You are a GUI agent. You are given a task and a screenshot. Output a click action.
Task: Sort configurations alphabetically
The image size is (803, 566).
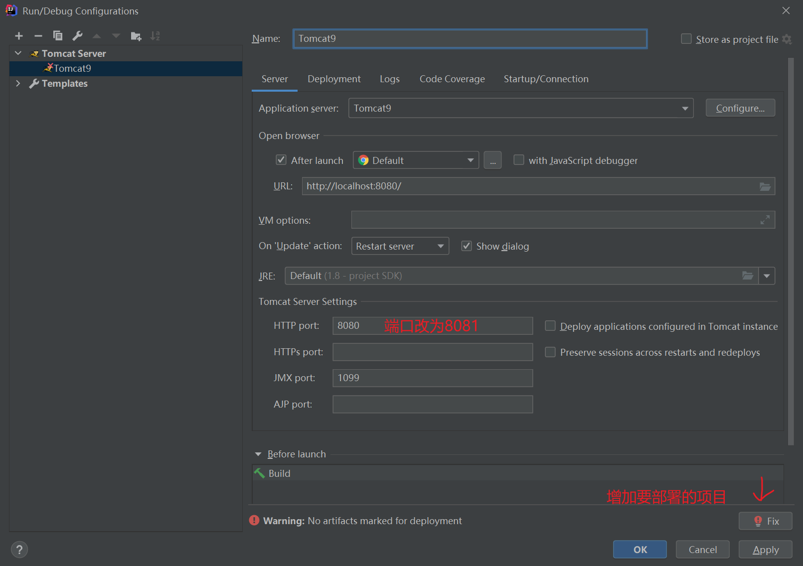point(155,36)
